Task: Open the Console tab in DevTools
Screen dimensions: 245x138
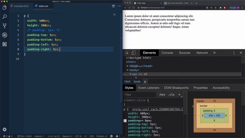Action: click(167, 53)
